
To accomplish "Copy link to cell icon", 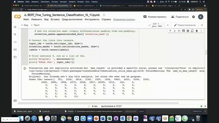I will [179, 31].
